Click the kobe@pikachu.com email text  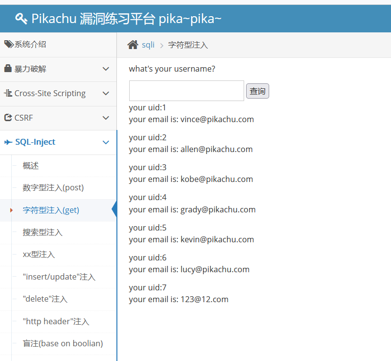click(x=217, y=179)
